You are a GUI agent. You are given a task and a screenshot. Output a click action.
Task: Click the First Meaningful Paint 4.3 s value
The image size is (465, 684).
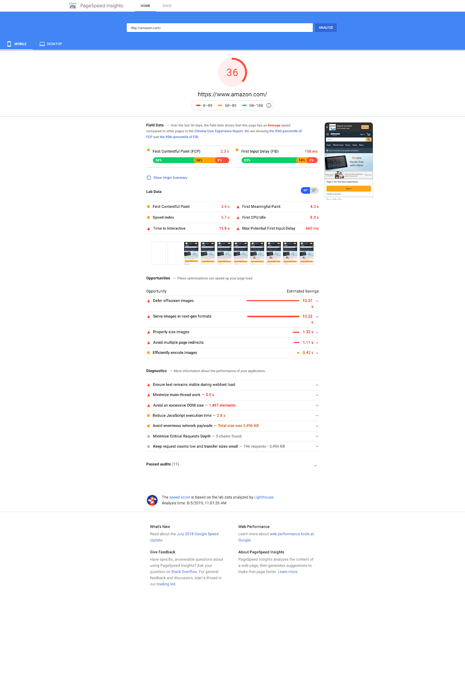(x=314, y=206)
